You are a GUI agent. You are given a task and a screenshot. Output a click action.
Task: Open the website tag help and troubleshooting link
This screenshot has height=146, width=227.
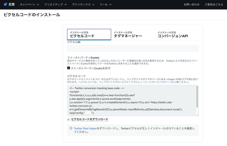134,82
